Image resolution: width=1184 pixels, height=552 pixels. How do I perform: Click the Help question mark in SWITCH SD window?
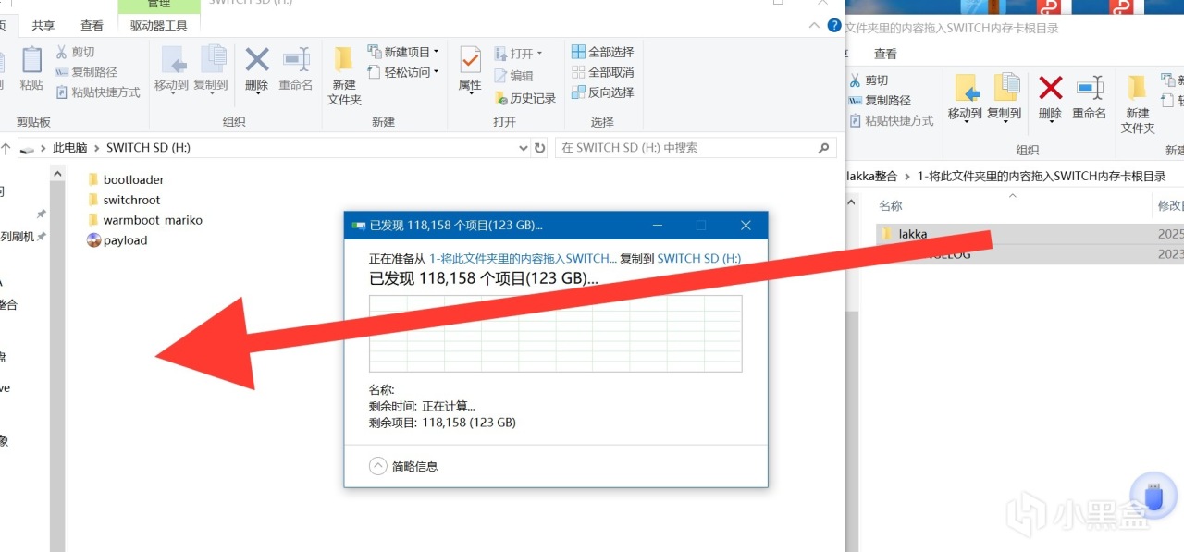pyautogui.click(x=835, y=26)
